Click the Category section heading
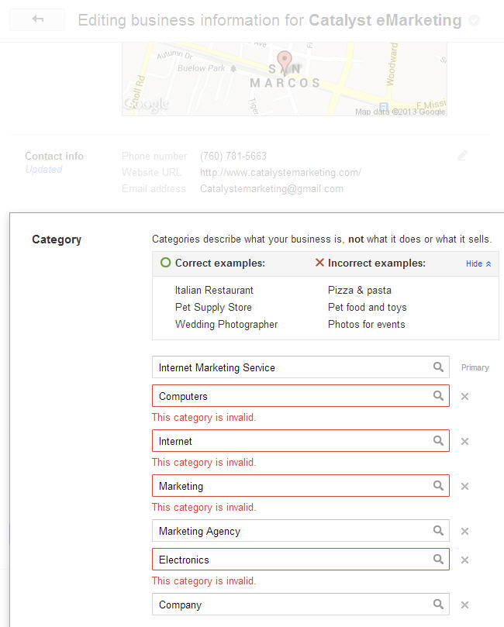 coord(57,239)
